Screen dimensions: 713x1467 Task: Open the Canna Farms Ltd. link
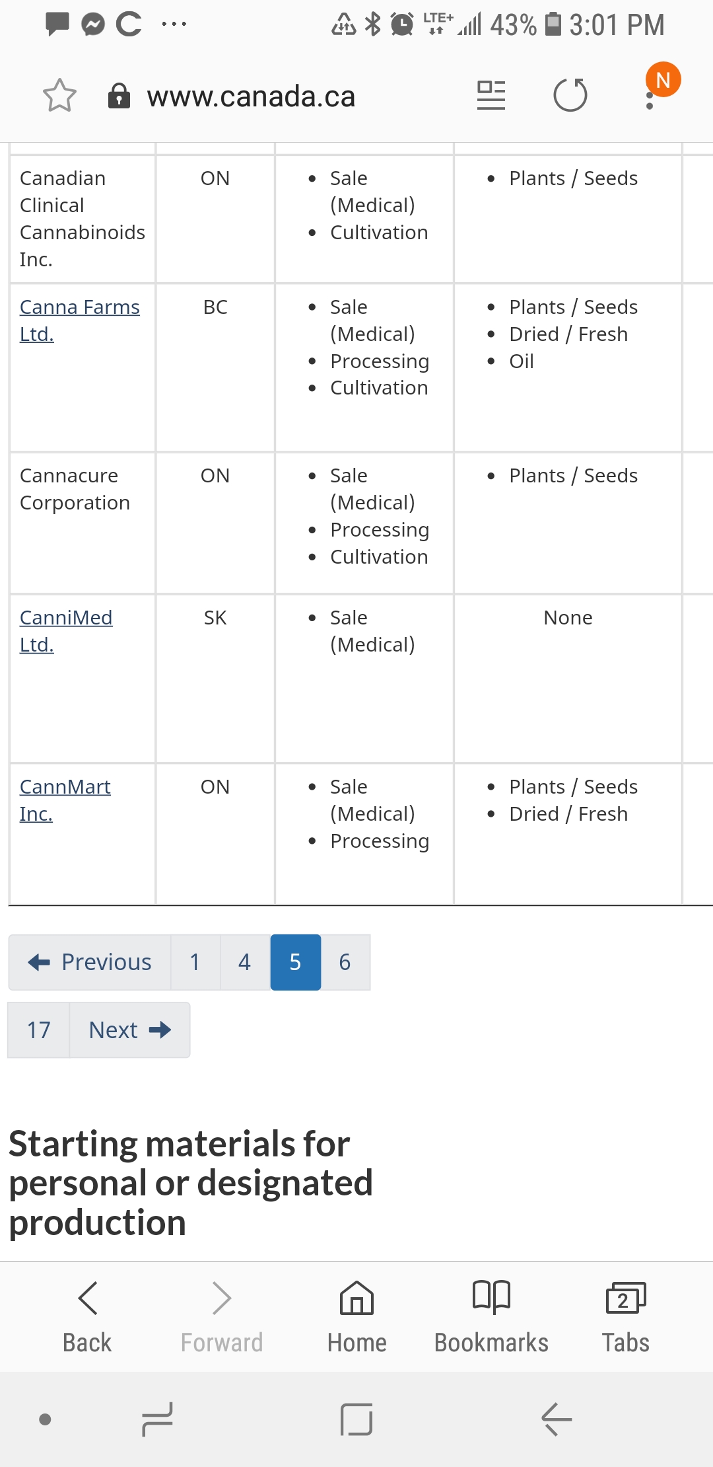79,320
